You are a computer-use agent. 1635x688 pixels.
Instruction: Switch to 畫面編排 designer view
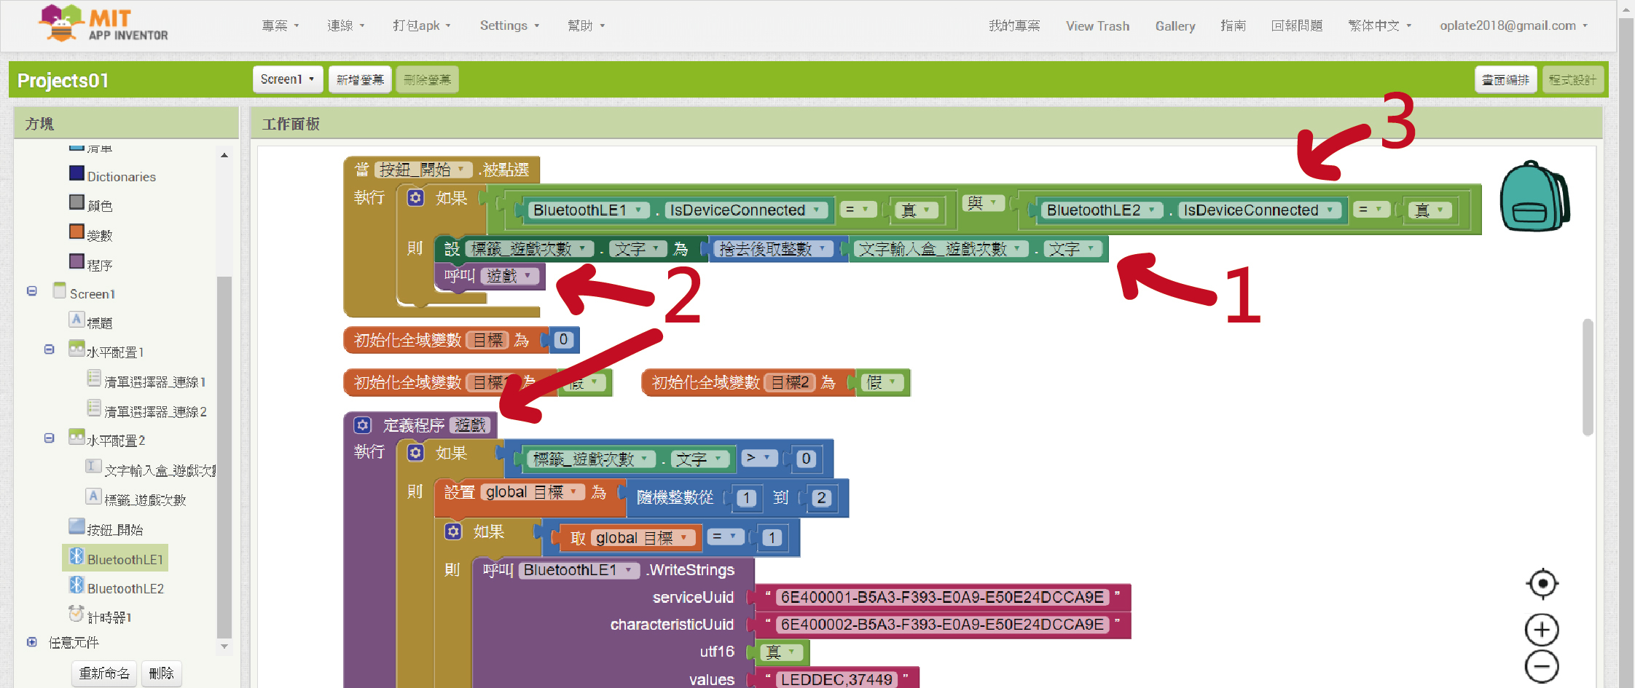tap(1505, 79)
